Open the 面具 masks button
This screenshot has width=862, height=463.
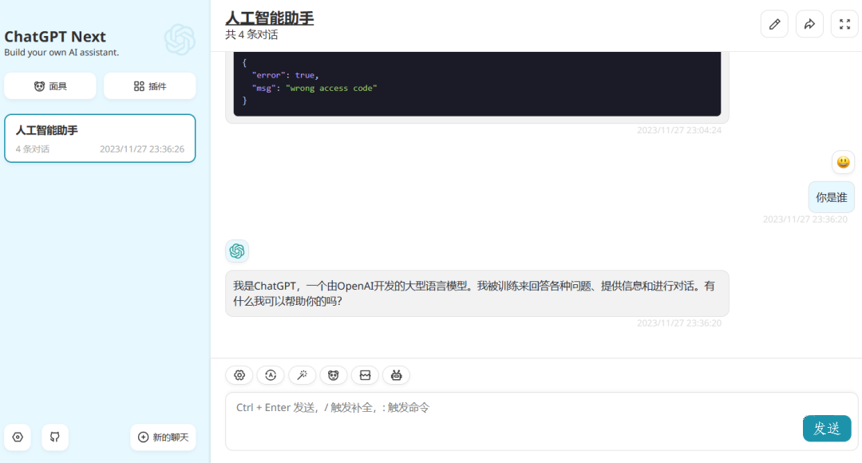[x=50, y=86]
